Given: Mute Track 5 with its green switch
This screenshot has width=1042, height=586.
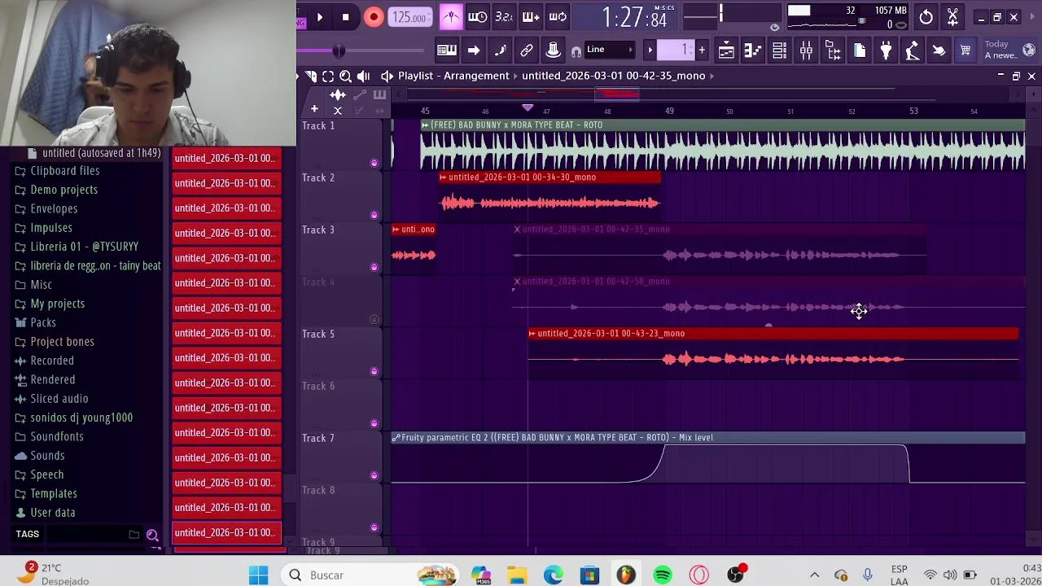Looking at the screenshot, I should (374, 371).
